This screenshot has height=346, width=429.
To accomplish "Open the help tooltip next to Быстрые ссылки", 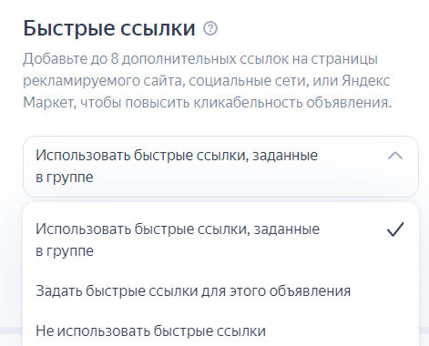I will pos(210,29).
